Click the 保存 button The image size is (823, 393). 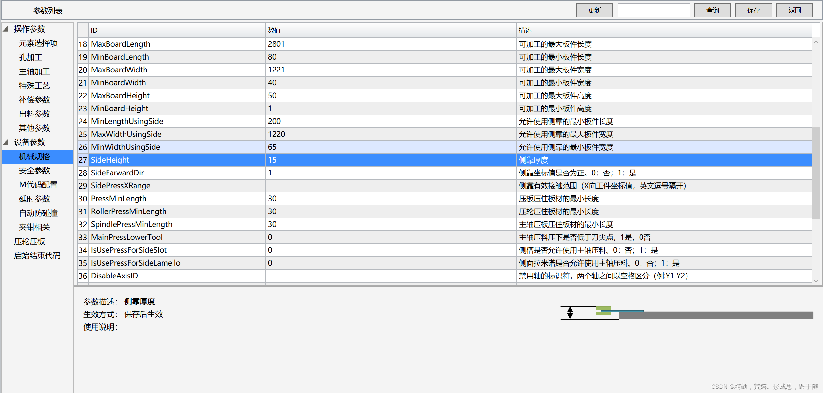click(x=753, y=10)
